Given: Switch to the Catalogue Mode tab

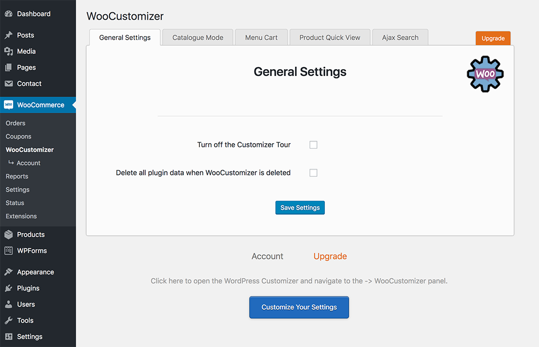Looking at the screenshot, I should coord(198,38).
